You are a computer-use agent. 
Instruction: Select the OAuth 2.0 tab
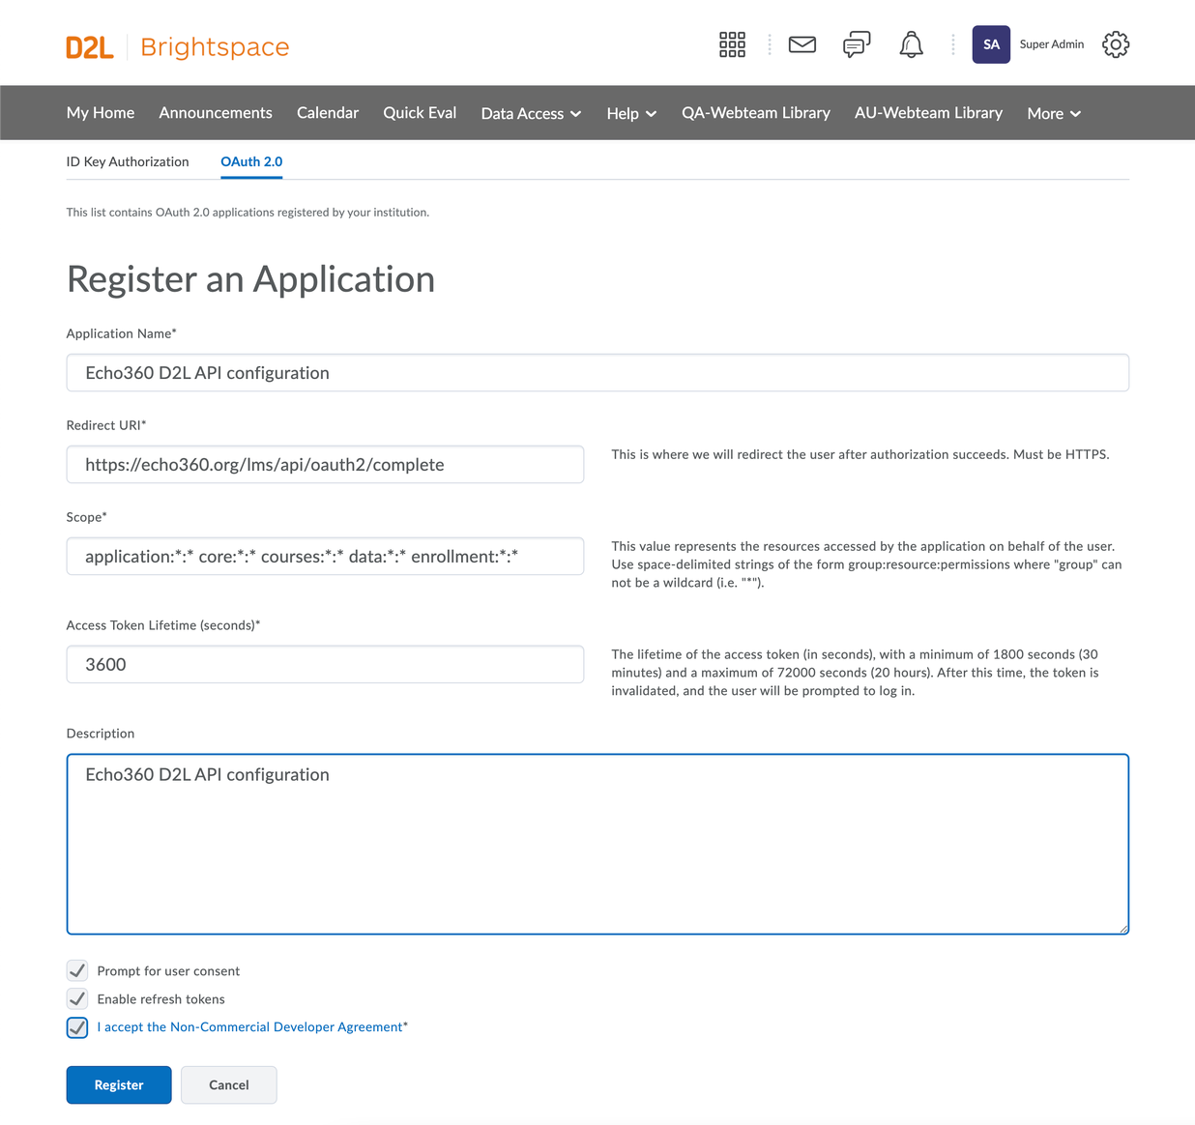point(251,161)
